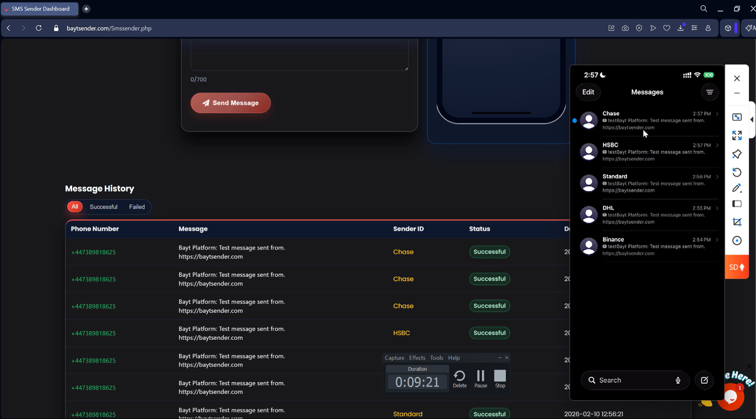Pause the screen recording
This screenshot has height=419, width=756.
pos(480,379)
